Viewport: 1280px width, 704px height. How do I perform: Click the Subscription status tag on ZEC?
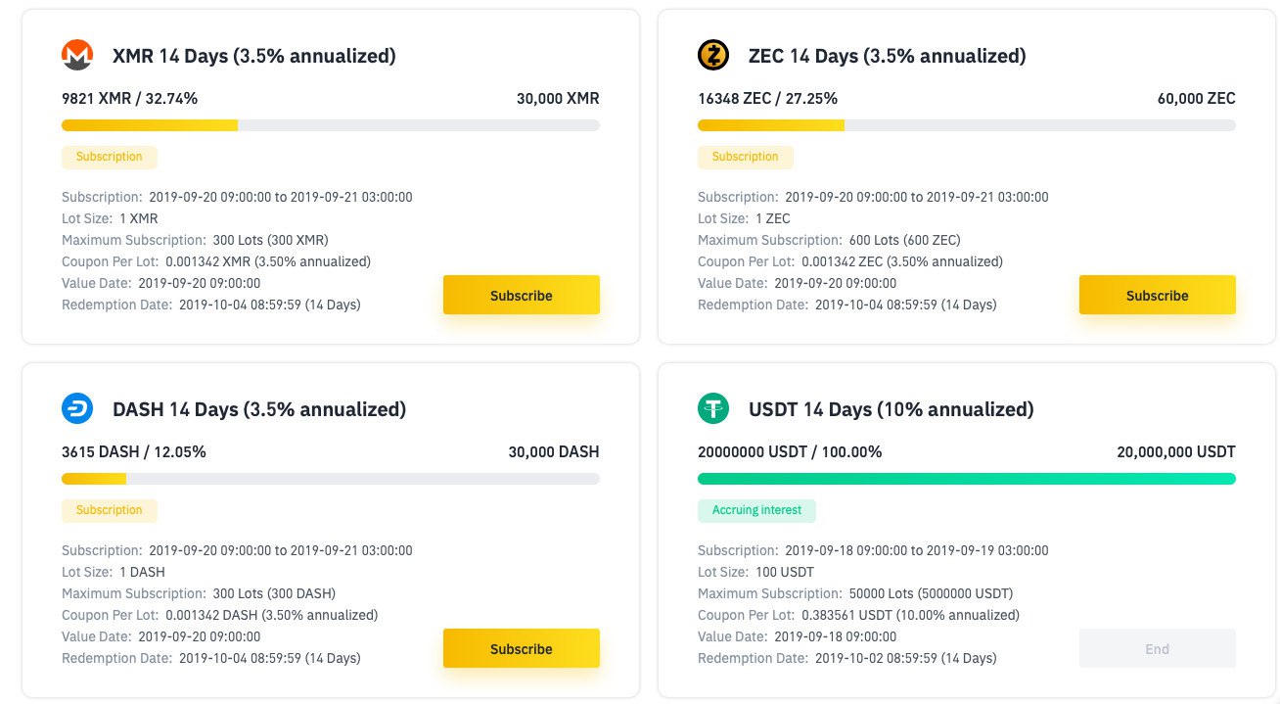pyautogui.click(x=746, y=157)
